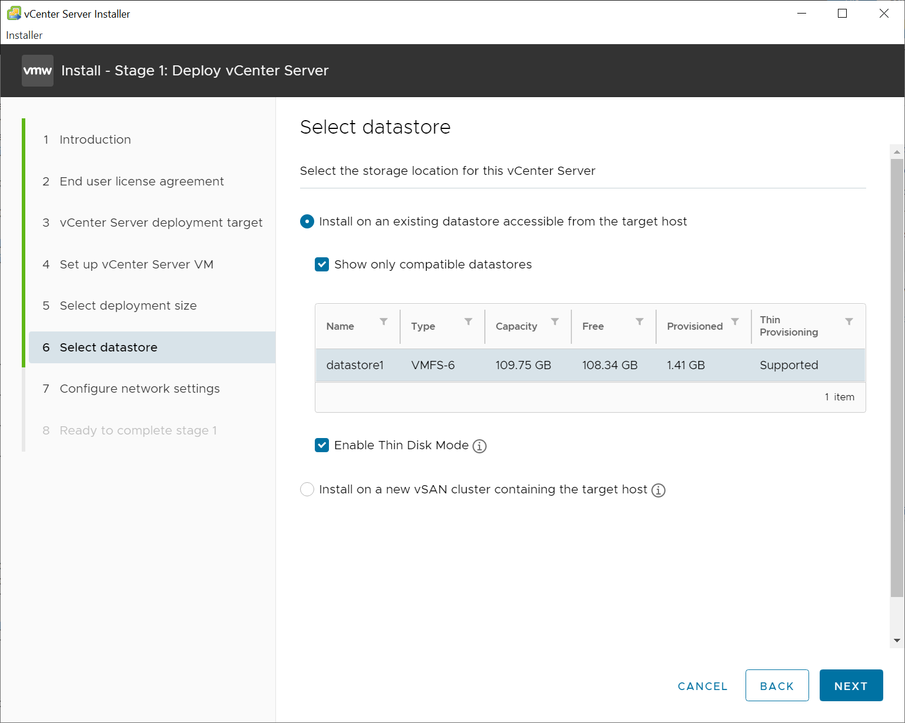The height and width of the screenshot is (723, 905).
Task: Sort by the Free column header
Action: tap(593, 326)
